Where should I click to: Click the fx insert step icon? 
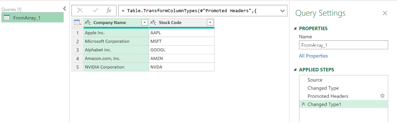tap(109, 10)
